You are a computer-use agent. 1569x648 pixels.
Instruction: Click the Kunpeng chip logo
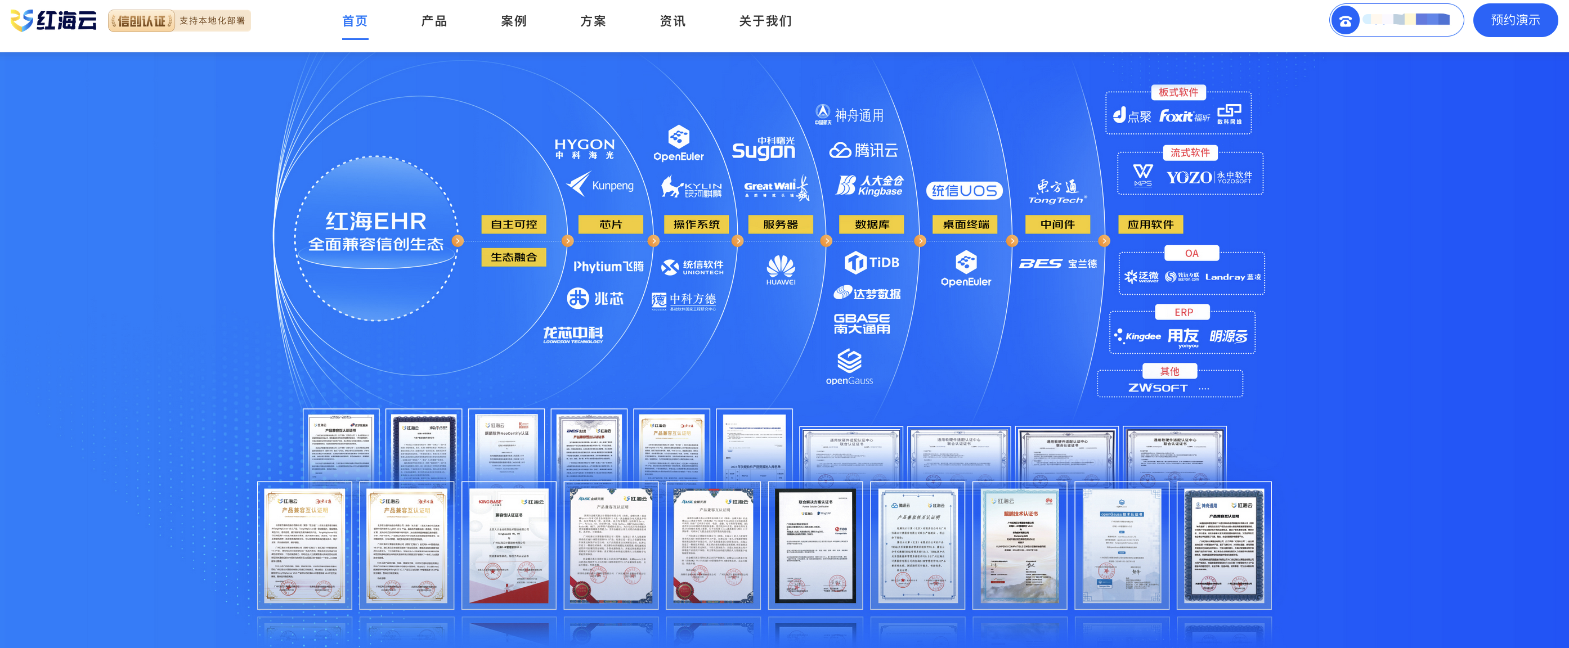pyautogui.click(x=600, y=184)
